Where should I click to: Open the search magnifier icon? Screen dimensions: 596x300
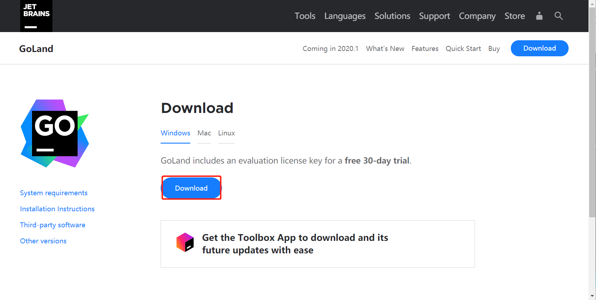point(559,16)
